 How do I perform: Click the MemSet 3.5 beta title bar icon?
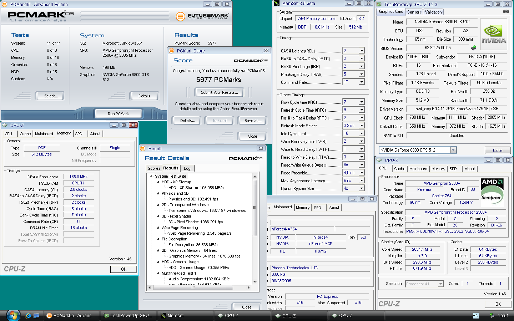pyautogui.click(x=277, y=3)
